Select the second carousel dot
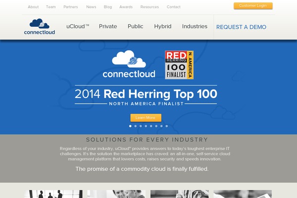Image resolution: width=297 pixels, height=198 pixels. (x=136, y=126)
